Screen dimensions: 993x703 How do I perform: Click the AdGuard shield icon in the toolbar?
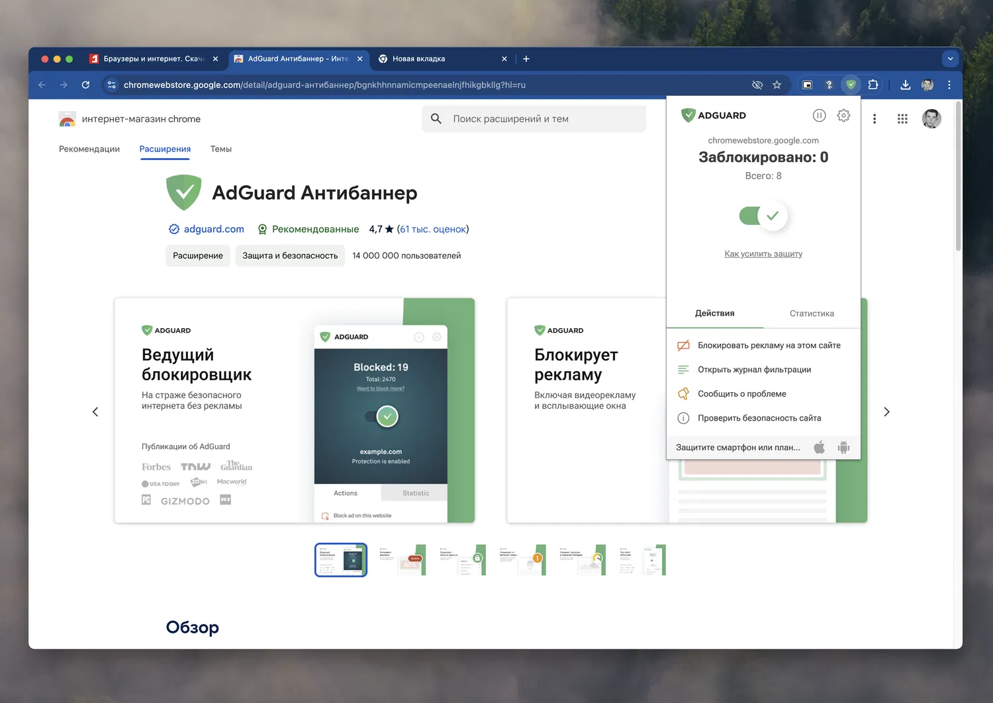(x=851, y=85)
